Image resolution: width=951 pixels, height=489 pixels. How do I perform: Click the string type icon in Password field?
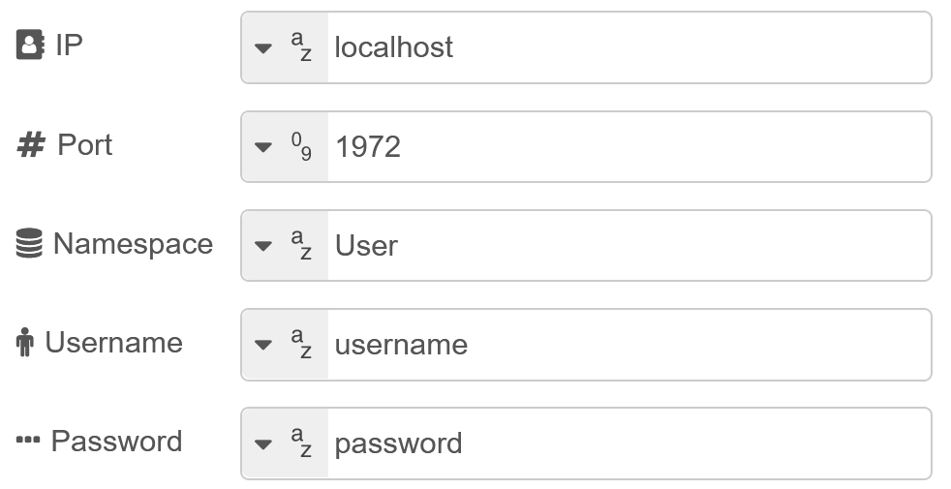pos(301,443)
